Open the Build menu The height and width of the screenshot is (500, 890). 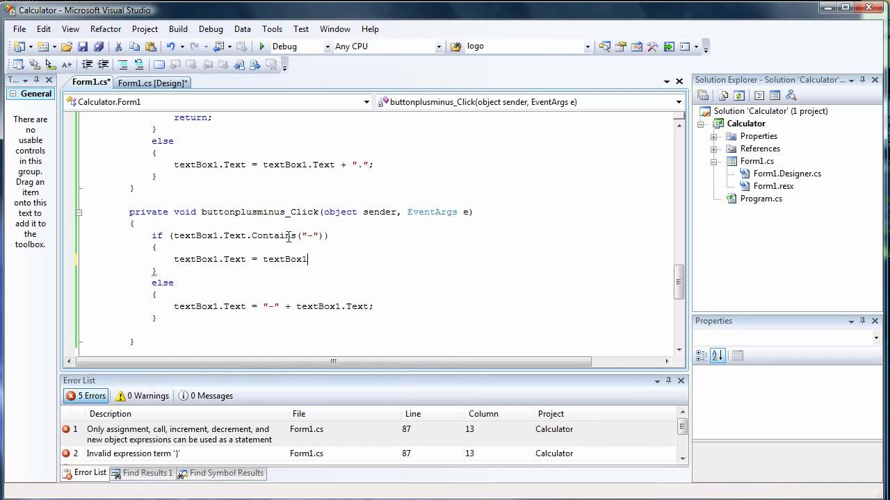pyautogui.click(x=178, y=29)
